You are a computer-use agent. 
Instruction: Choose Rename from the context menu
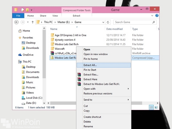(104, 126)
